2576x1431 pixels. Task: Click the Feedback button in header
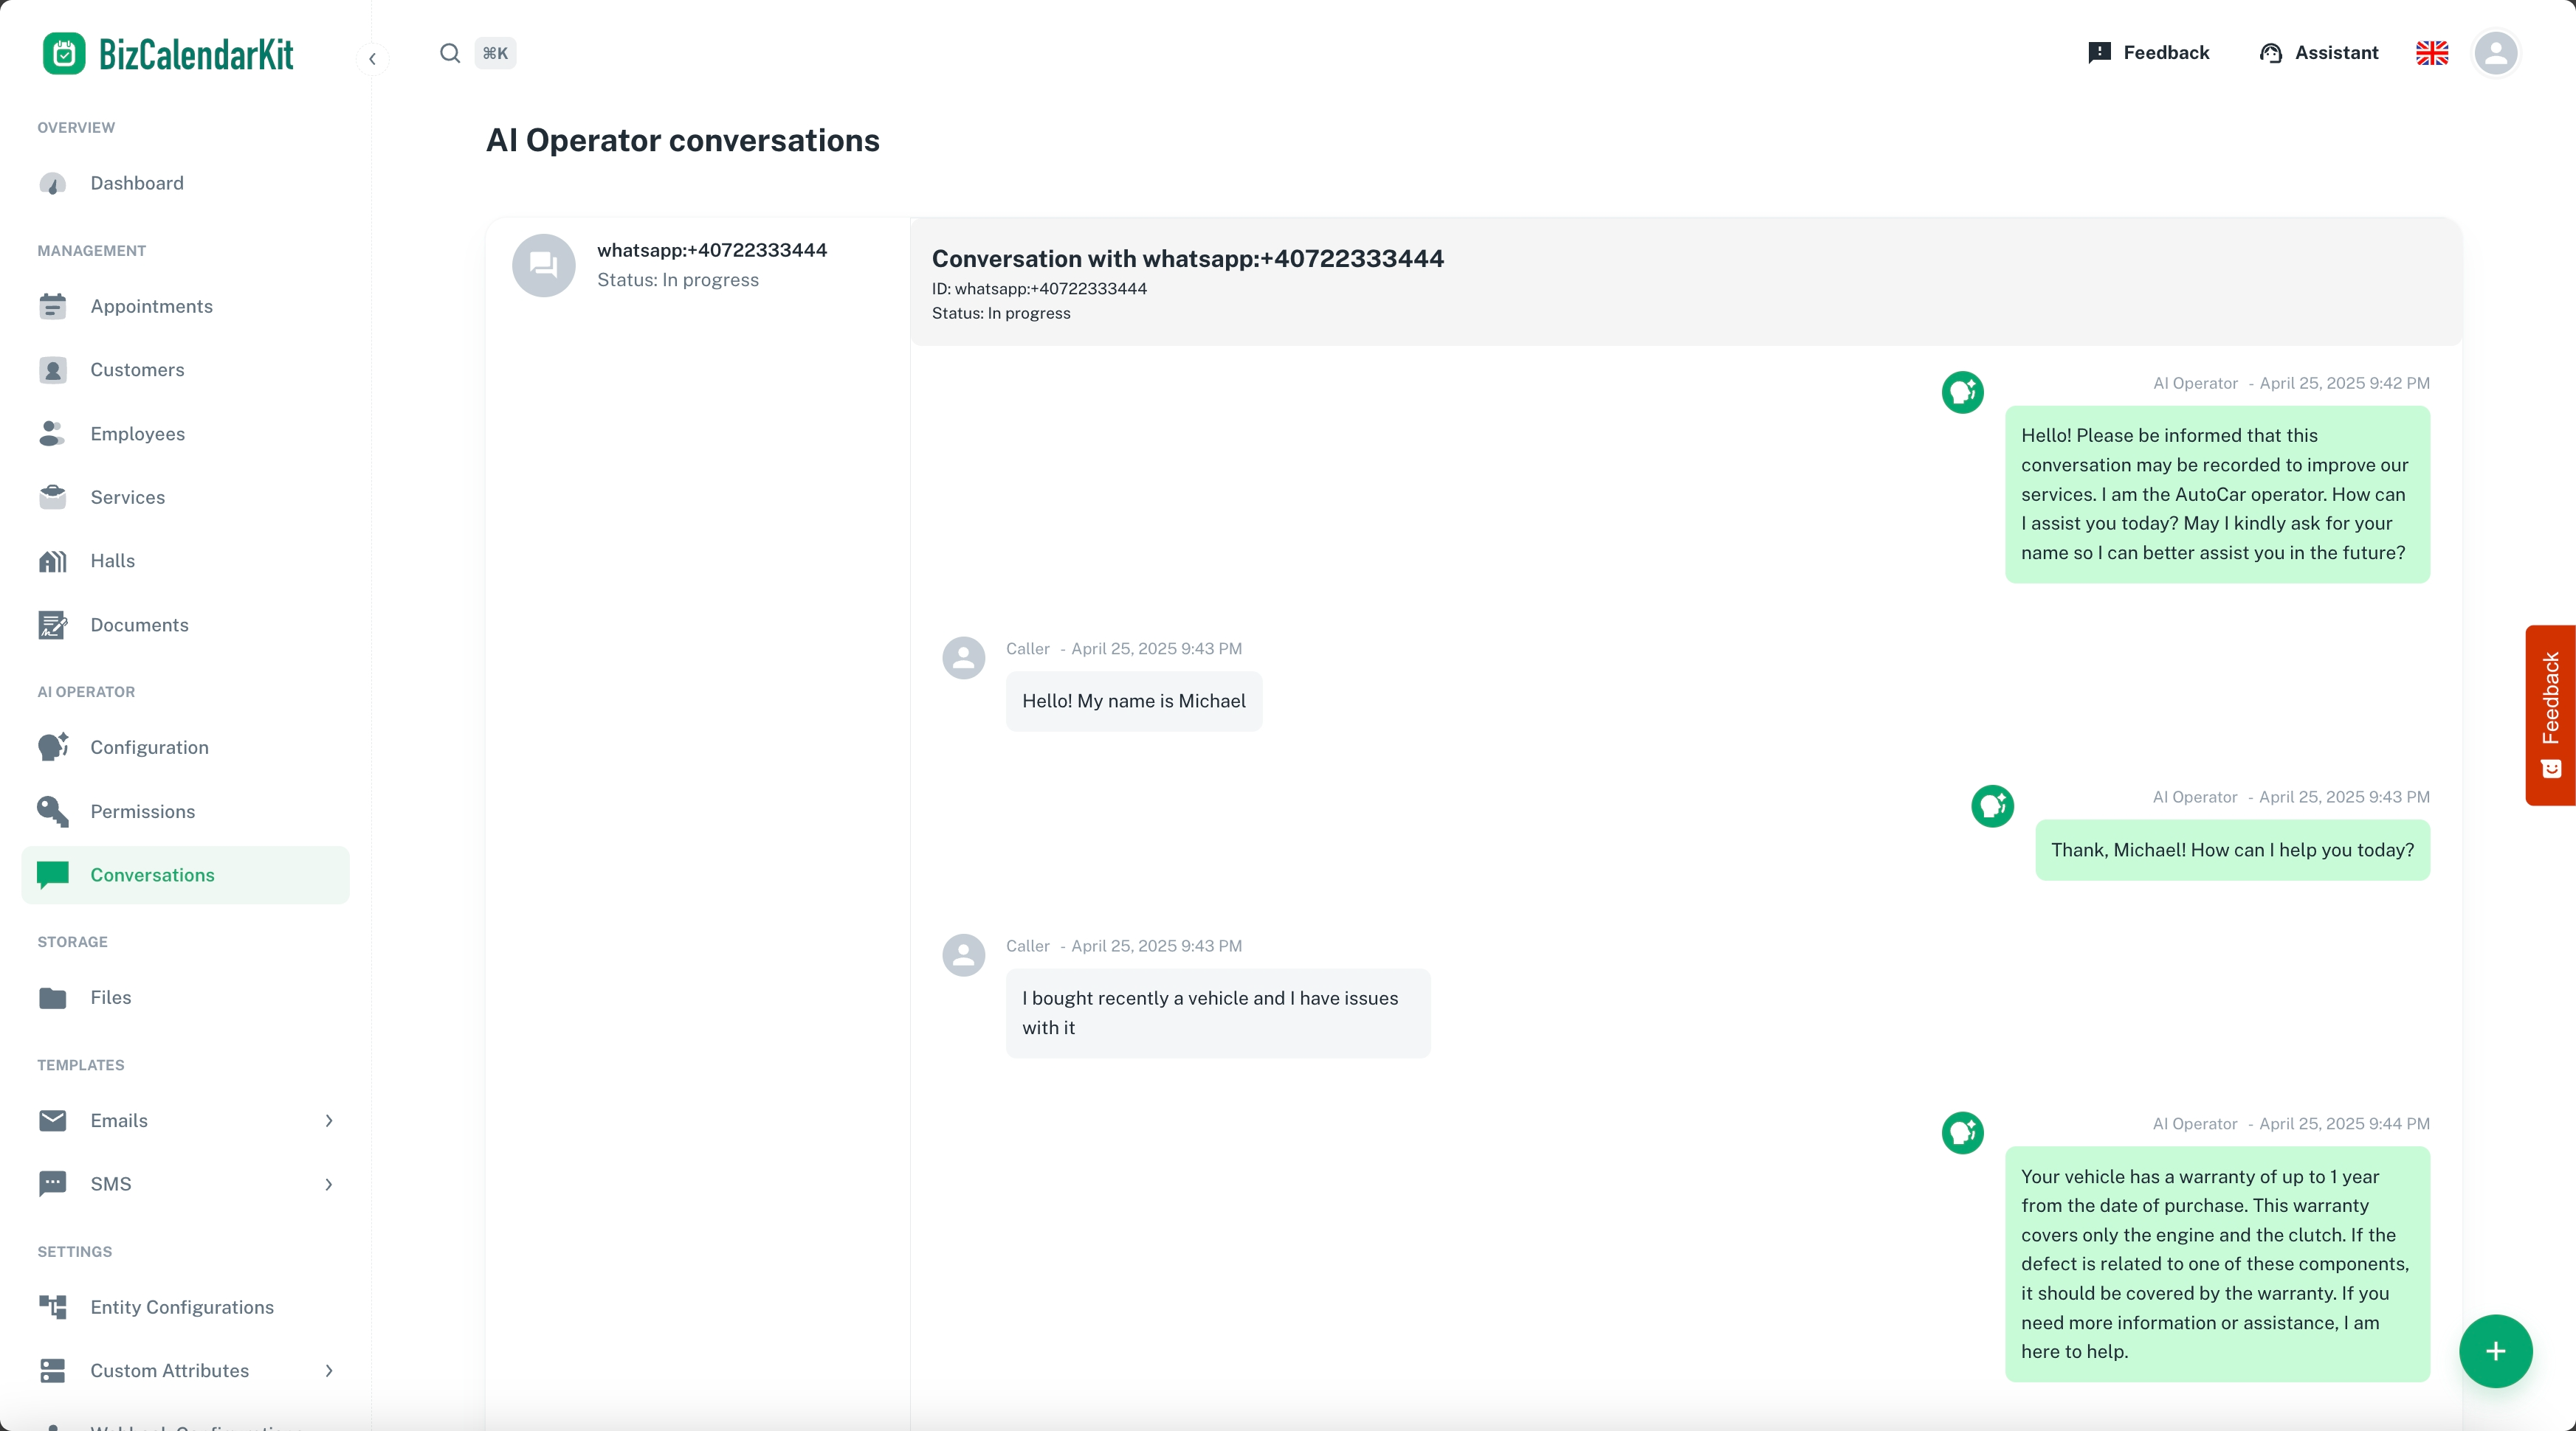[x=2148, y=53]
